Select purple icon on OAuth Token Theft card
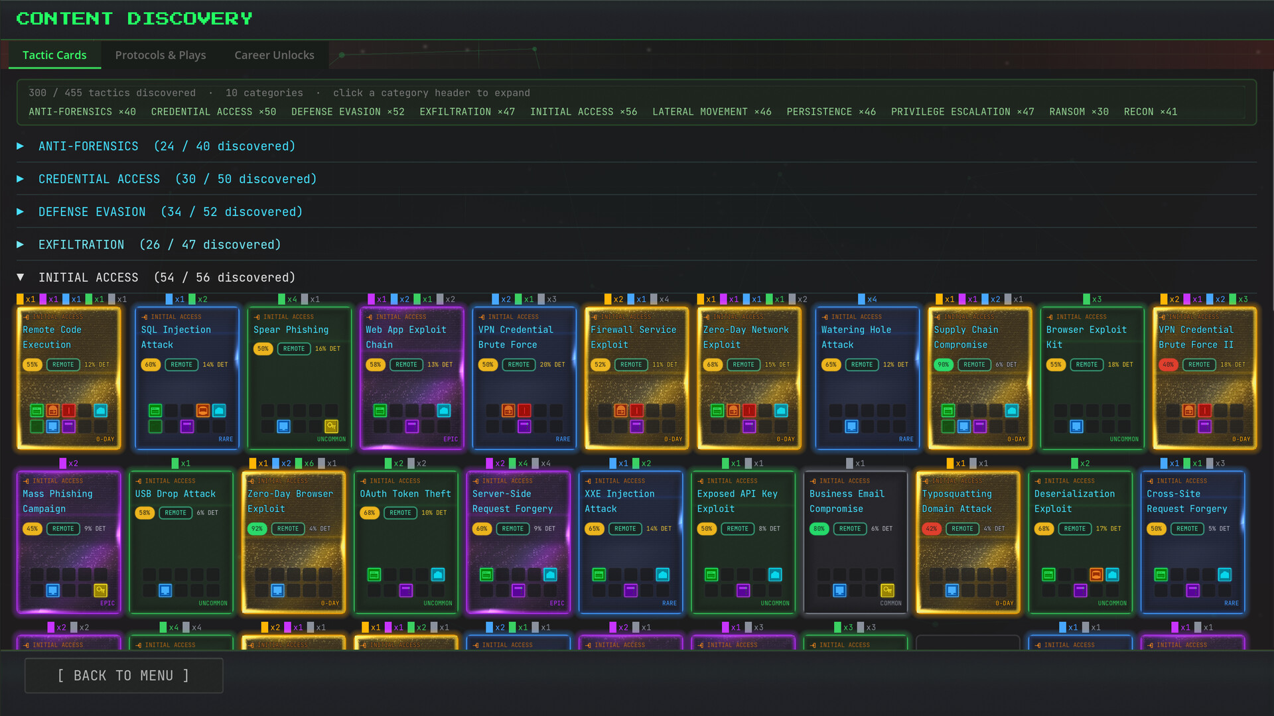The image size is (1274, 716). [406, 590]
